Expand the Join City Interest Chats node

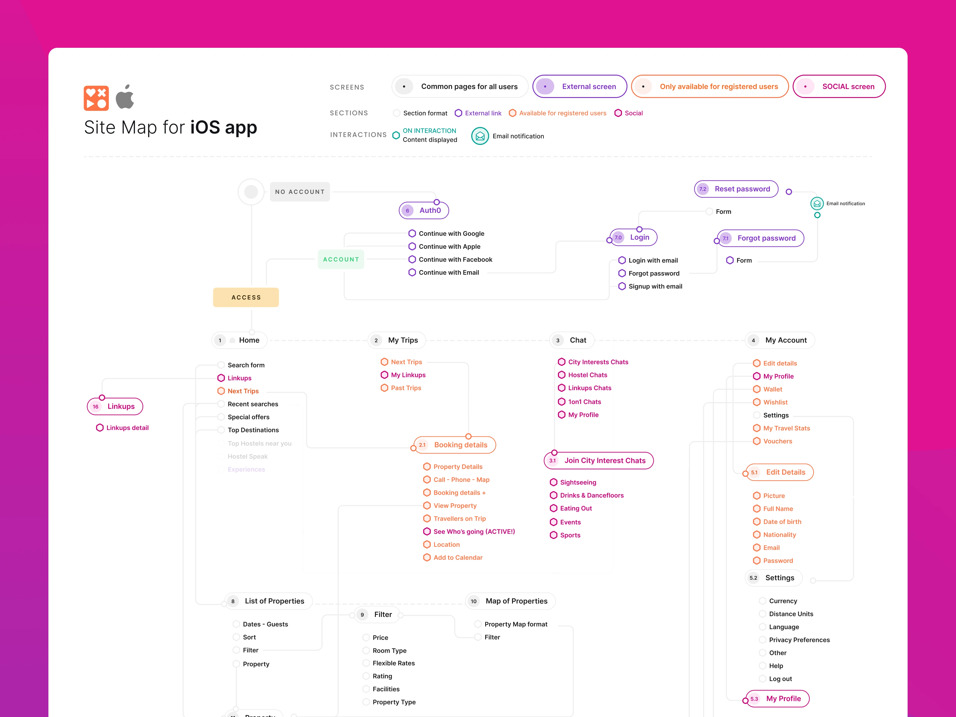point(599,460)
